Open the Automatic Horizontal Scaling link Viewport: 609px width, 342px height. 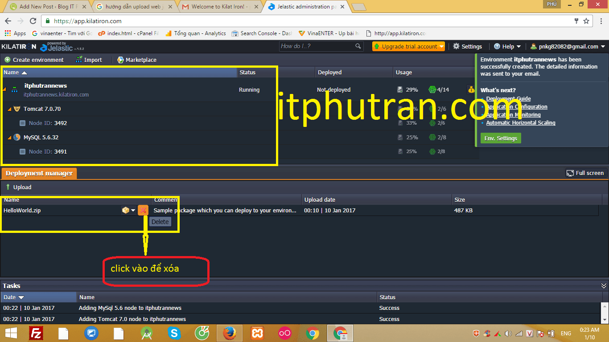[x=521, y=123]
